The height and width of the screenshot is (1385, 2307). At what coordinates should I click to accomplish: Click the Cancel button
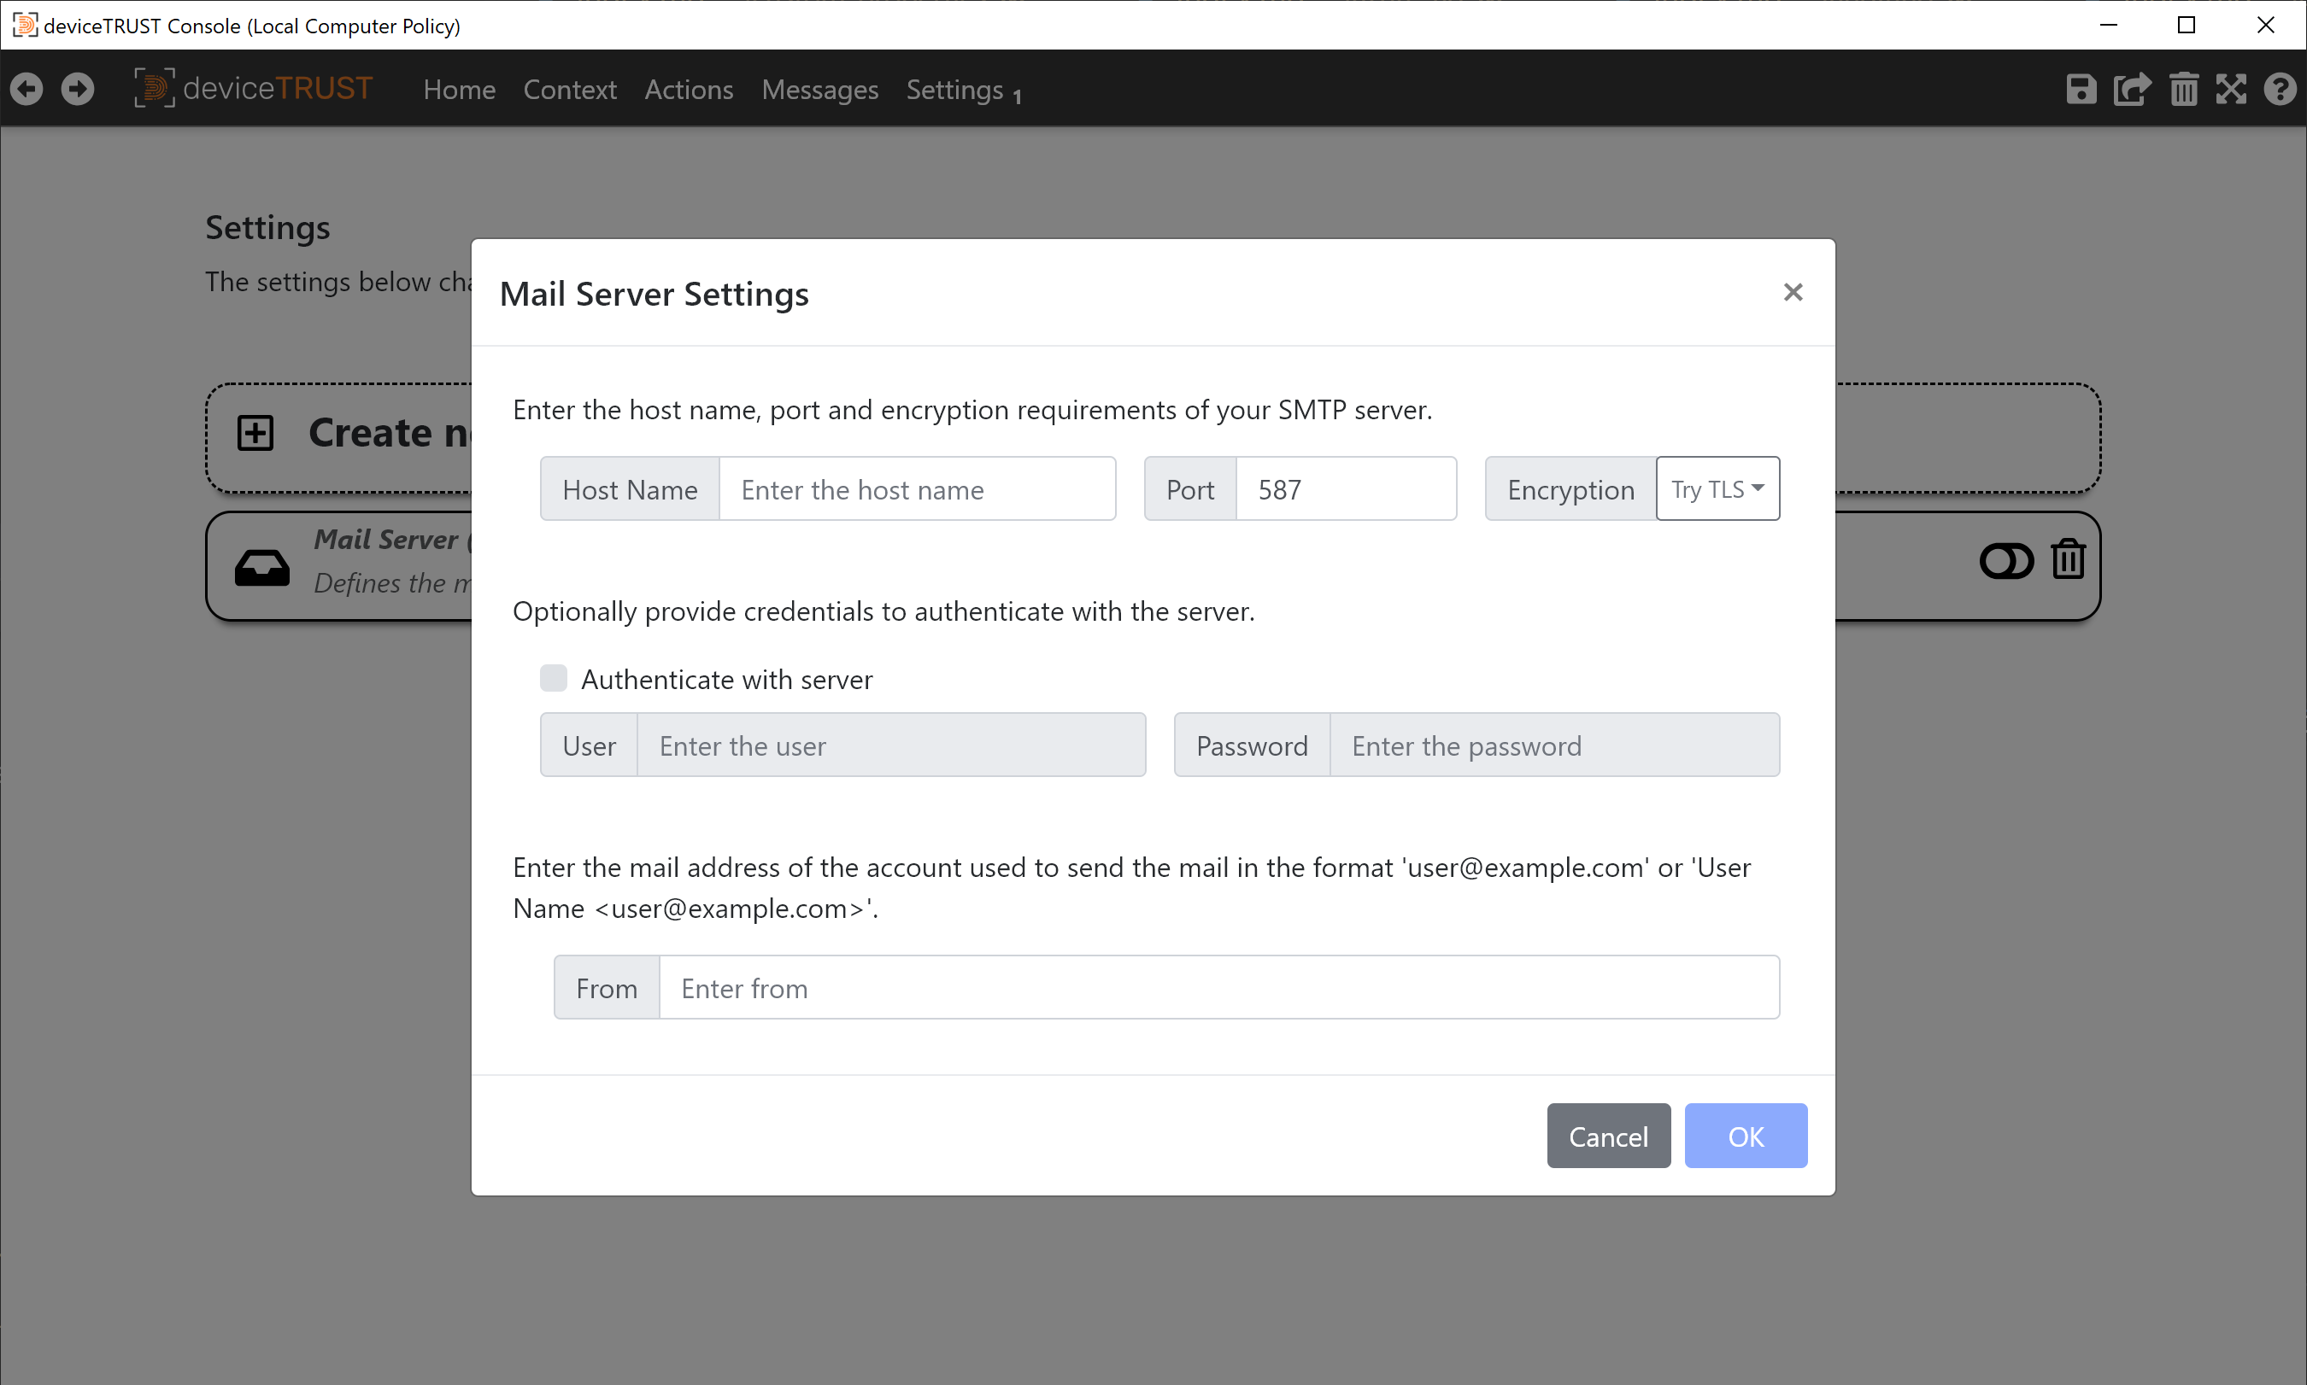(x=1608, y=1136)
